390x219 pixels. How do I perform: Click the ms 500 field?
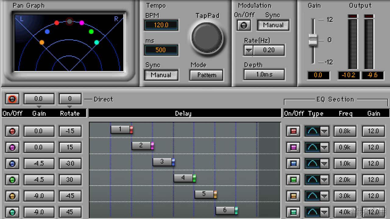(161, 50)
